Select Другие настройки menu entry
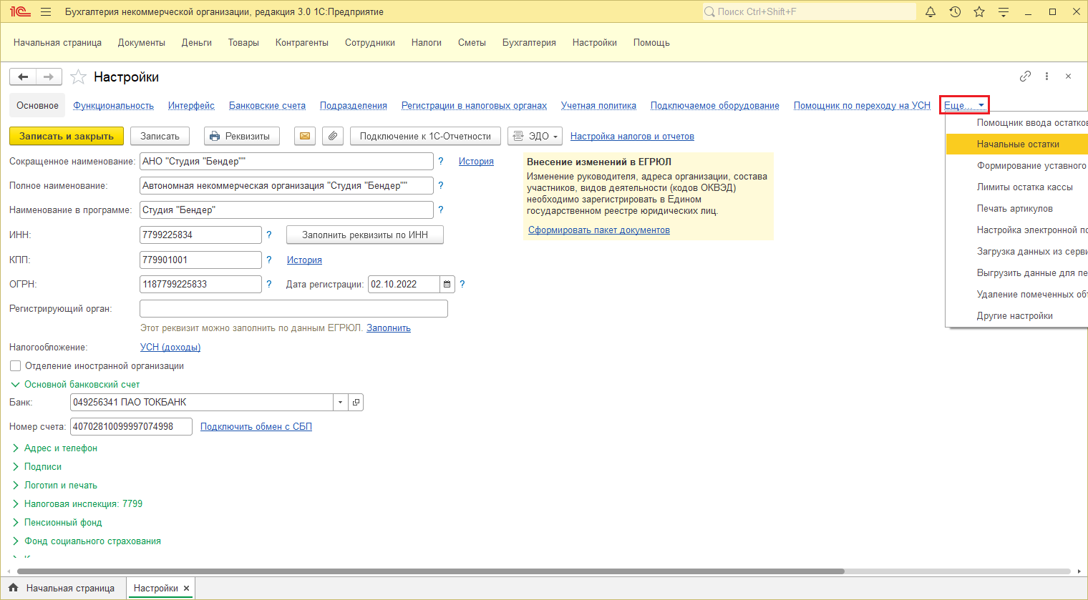 [x=1017, y=315]
